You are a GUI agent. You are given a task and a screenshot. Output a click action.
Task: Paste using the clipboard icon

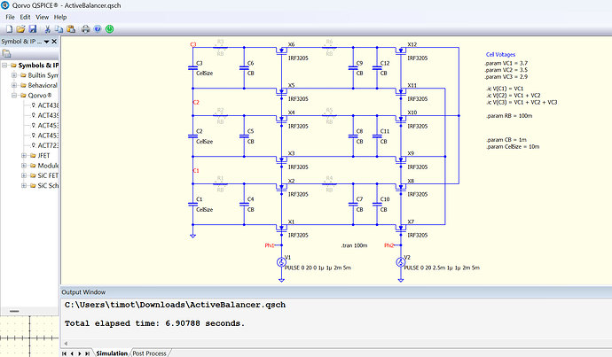[71, 29]
